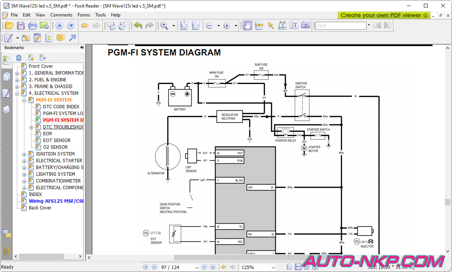Open the Attachments paperclip panel
452x272 pixels.
pyautogui.click(x=6, y=251)
